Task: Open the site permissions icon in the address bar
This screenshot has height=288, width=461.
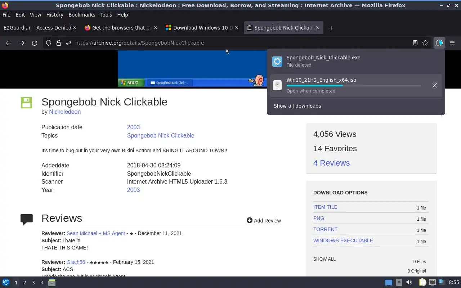Action: tap(68, 43)
